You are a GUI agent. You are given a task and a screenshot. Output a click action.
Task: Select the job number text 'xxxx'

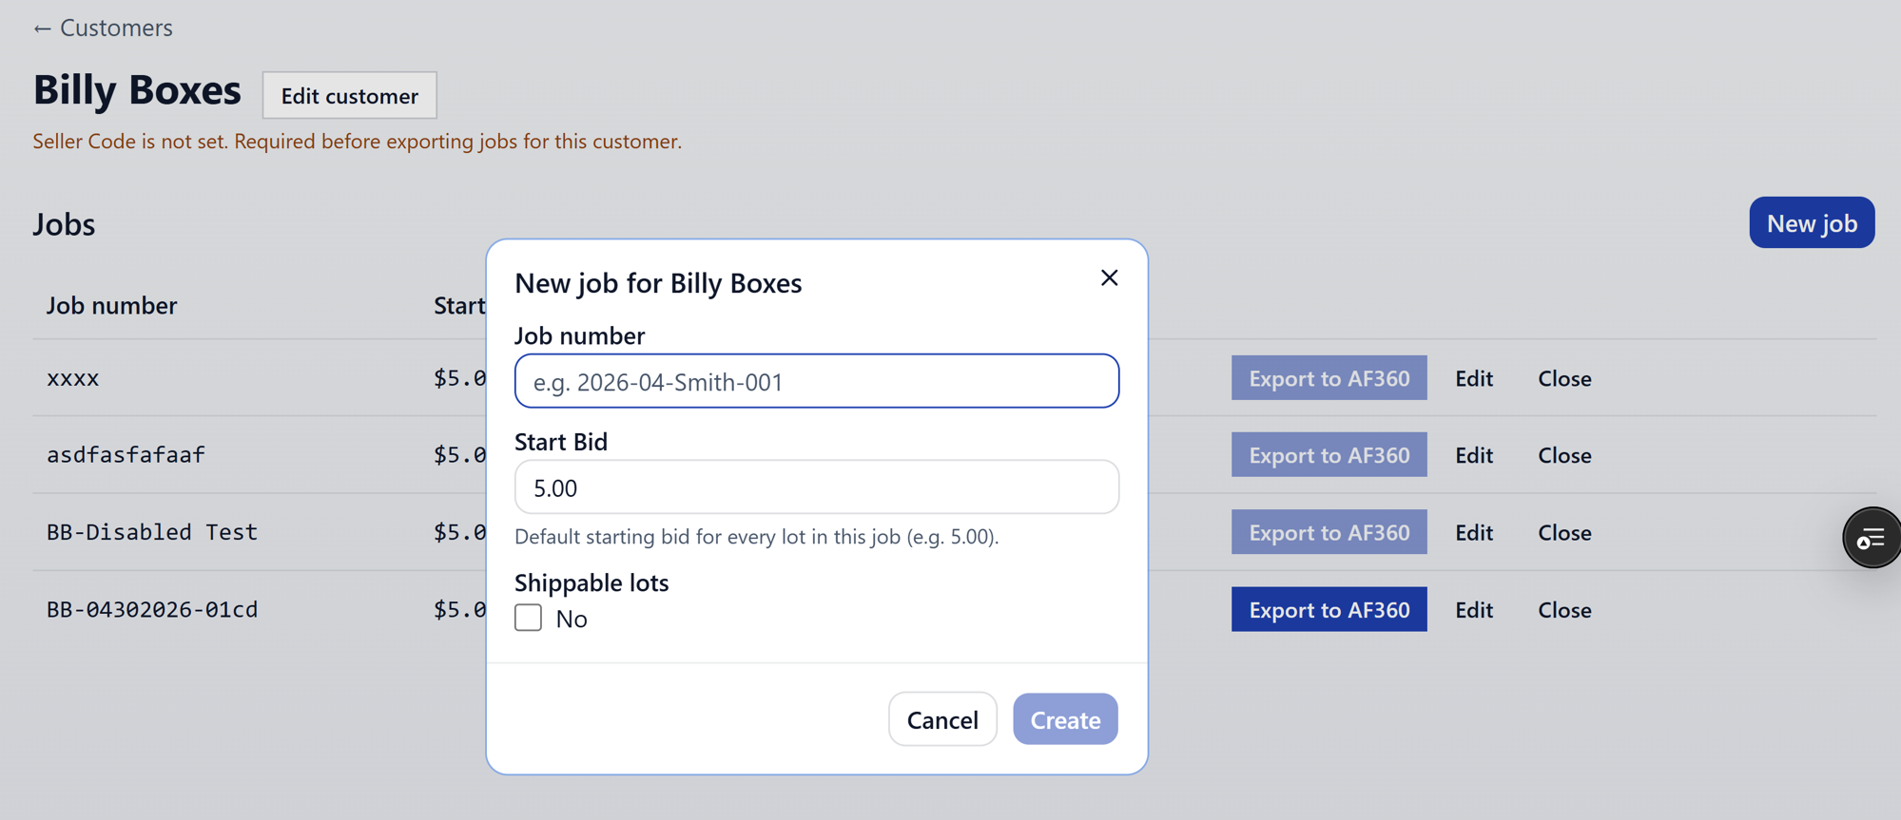73,378
